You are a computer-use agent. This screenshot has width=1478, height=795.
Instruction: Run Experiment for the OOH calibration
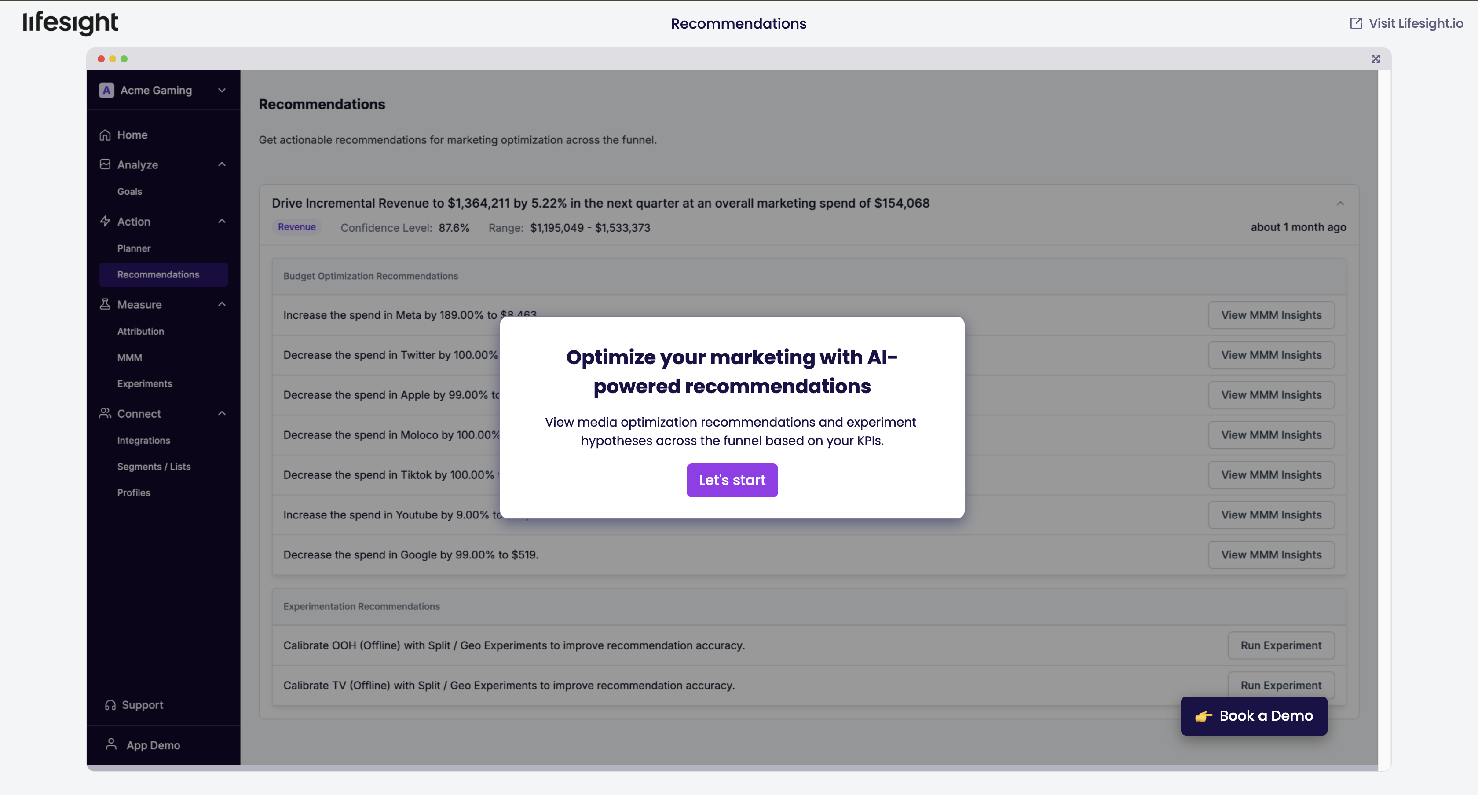(x=1281, y=645)
